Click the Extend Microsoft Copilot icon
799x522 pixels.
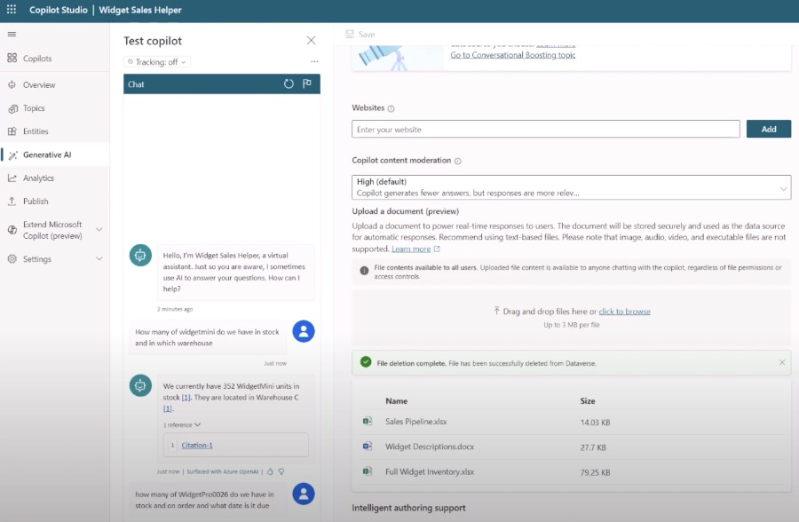point(12,230)
